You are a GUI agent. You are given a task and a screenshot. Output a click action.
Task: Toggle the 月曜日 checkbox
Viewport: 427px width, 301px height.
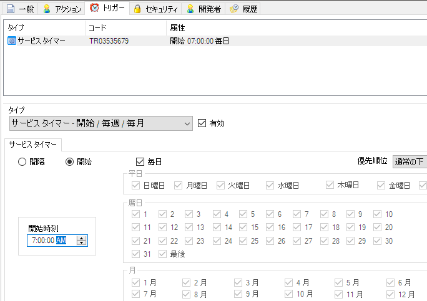[x=178, y=186]
